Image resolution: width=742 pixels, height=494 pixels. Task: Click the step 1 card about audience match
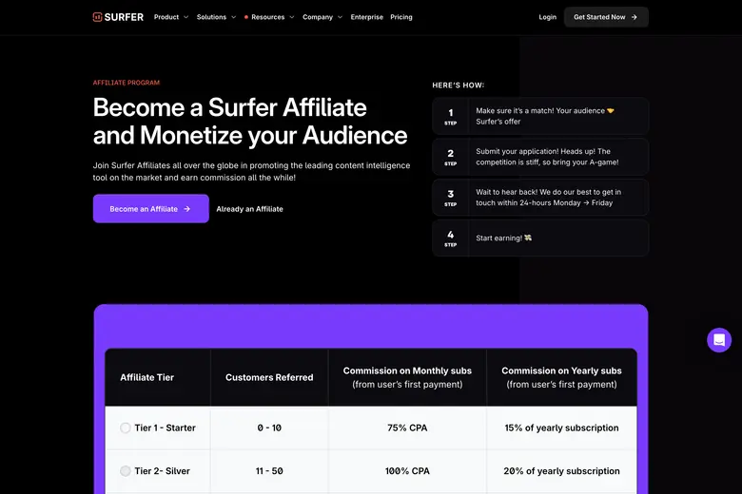tap(540, 116)
